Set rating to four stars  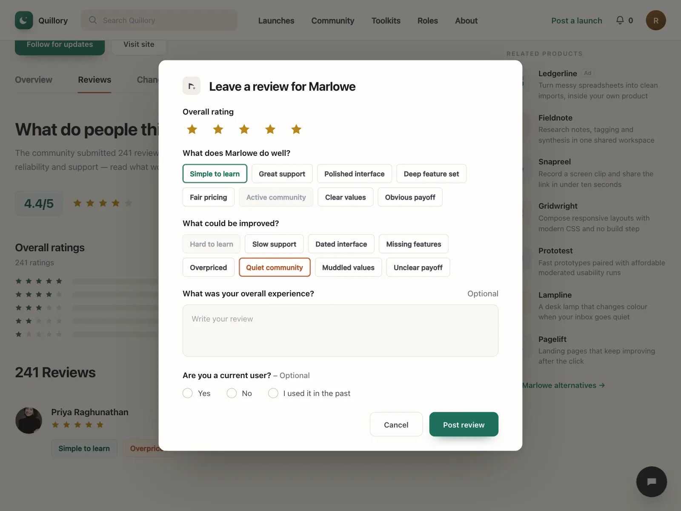pyautogui.click(x=270, y=129)
